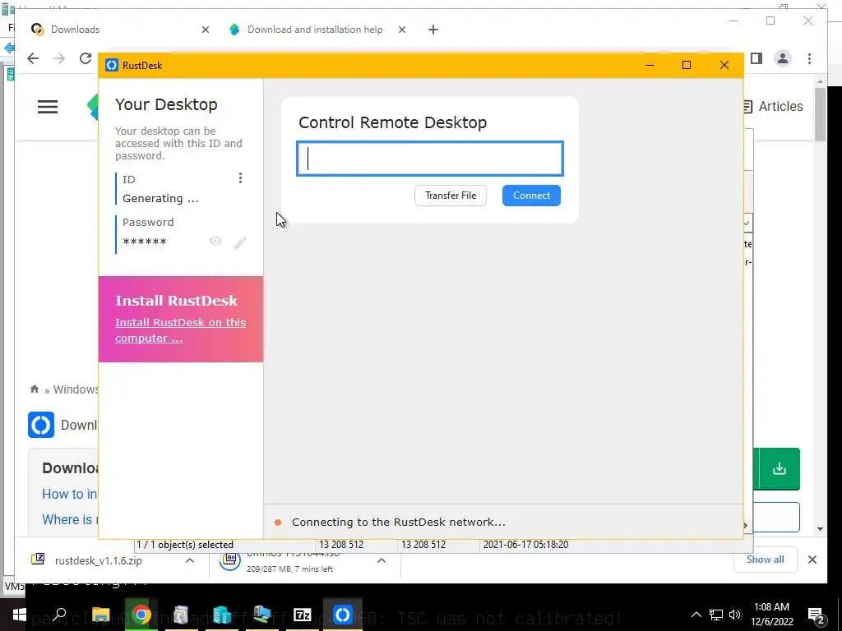The image size is (842, 631).
Task: Open a new browser tab
Action: 433,30
